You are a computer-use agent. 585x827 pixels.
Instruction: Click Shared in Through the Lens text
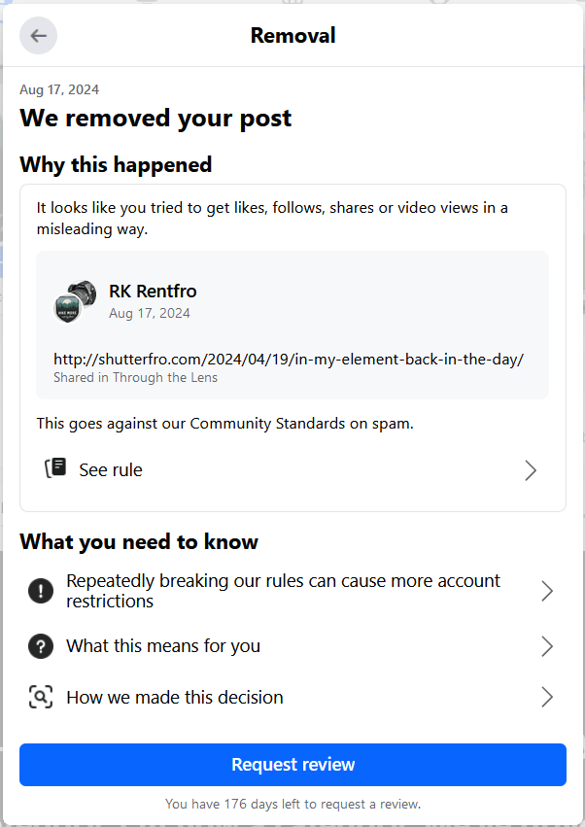tap(135, 378)
